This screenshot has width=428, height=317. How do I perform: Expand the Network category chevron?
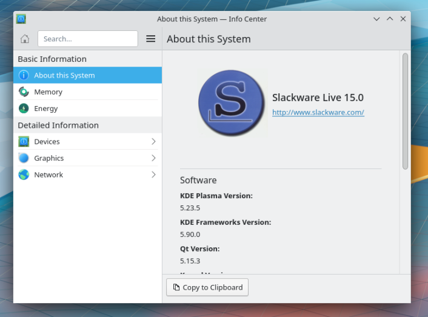click(x=153, y=175)
